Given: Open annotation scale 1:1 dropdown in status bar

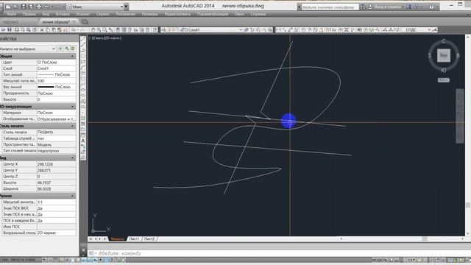Looking at the screenshot, I should (x=409, y=260).
